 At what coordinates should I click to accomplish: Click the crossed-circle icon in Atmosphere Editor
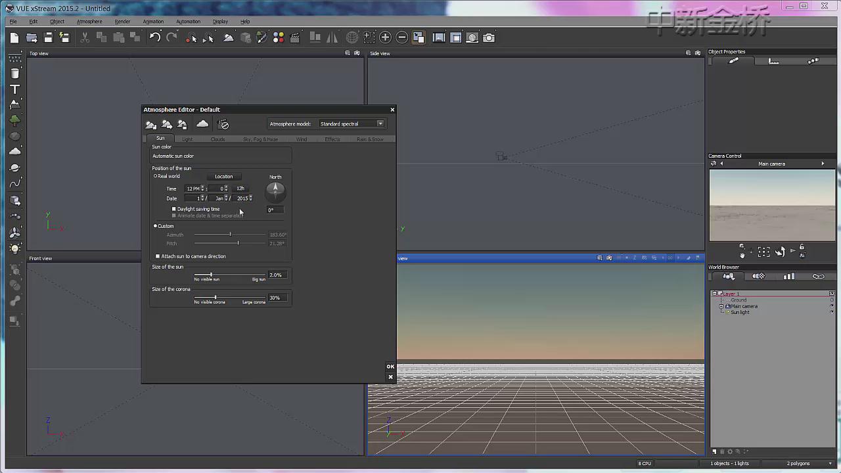[x=223, y=124]
